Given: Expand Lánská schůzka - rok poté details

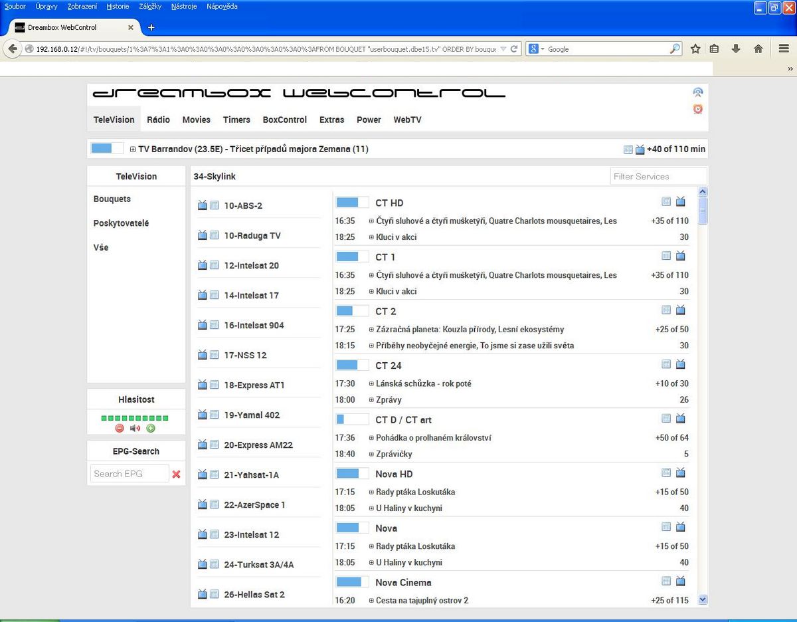Looking at the screenshot, I should click(372, 384).
